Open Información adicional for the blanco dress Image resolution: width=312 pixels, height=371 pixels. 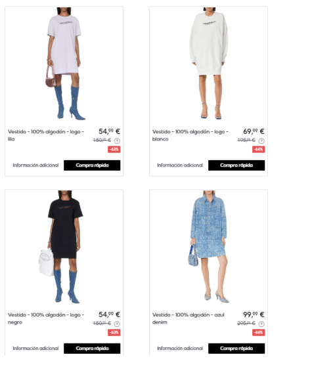pyautogui.click(x=180, y=165)
